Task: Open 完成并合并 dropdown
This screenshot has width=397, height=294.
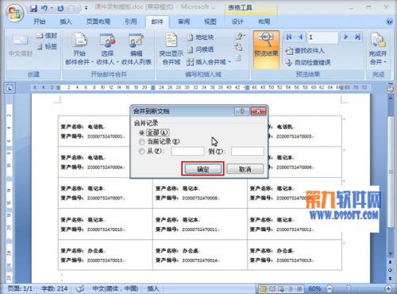Action: coord(378,48)
